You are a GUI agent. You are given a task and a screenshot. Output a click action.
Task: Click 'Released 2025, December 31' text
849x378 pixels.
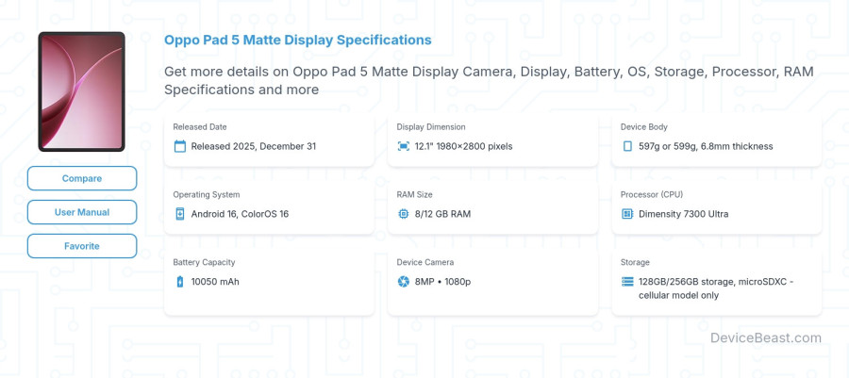click(254, 146)
